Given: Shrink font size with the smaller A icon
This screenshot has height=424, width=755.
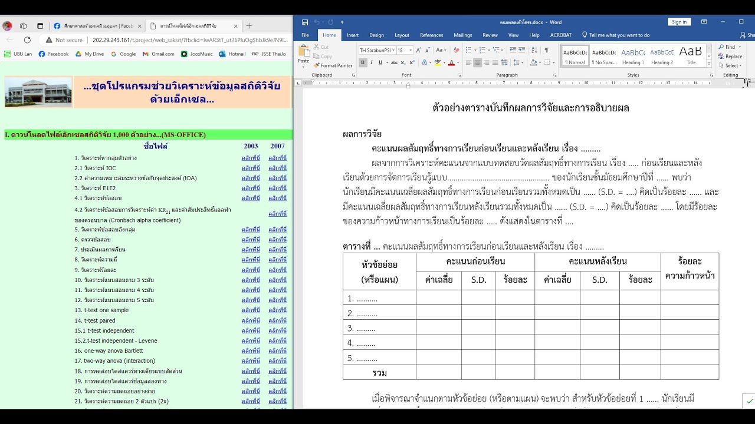Looking at the screenshot, I should (x=427, y=50).
